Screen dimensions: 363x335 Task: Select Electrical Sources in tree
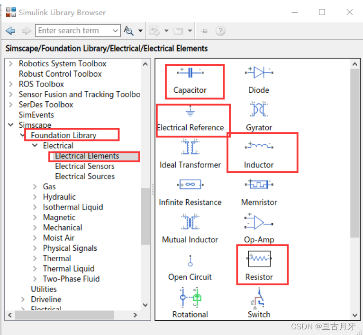coord(85,176)
